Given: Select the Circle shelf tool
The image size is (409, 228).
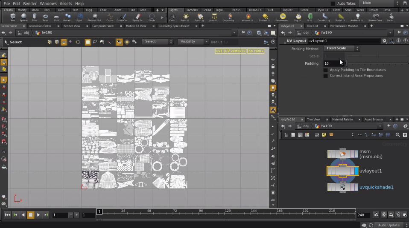Looking at the screenshot, I should tap(152, 17).
